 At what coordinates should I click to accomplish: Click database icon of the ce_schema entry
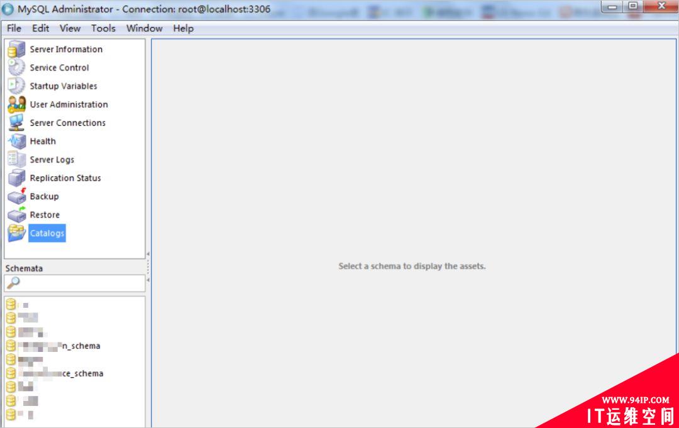(11, 373)
